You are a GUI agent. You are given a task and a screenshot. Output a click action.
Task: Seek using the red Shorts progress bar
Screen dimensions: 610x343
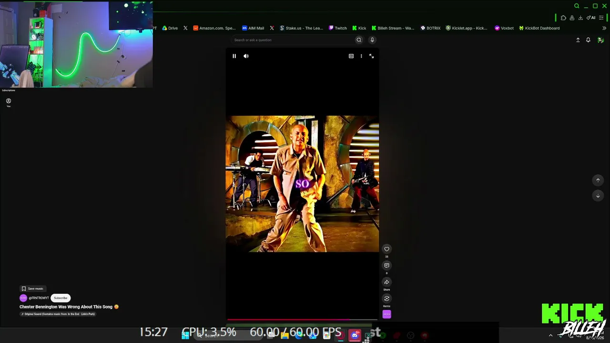click(x=302, y=319)
